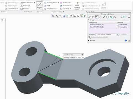Click the Reference column header
133x99 pixels.
coord(93,22)
